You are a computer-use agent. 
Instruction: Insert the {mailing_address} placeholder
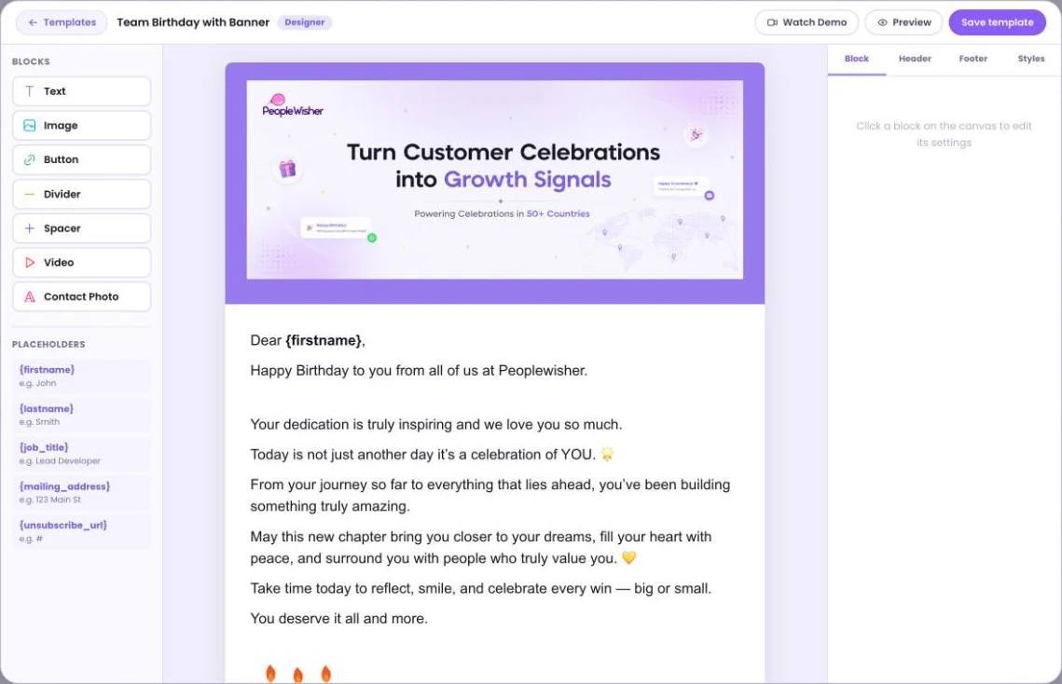(x=81, y=492)
